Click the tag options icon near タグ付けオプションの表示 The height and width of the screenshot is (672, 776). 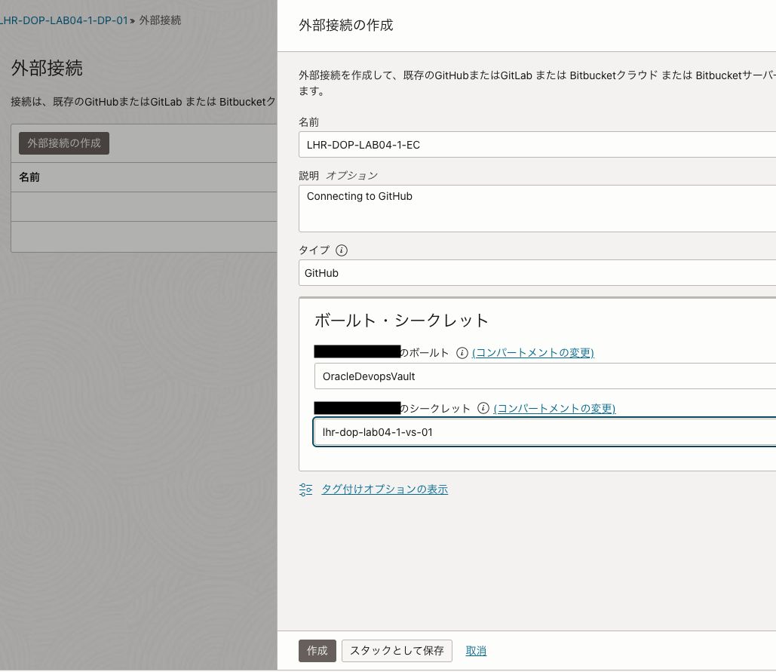tap(305, 489)
